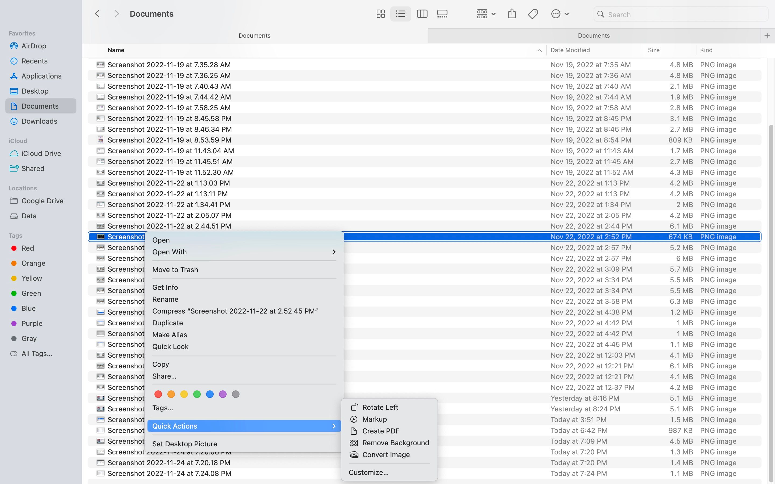Click Customize... in Quick Actions submenu
Screen dimensions: 775x484
pos(369,472)
